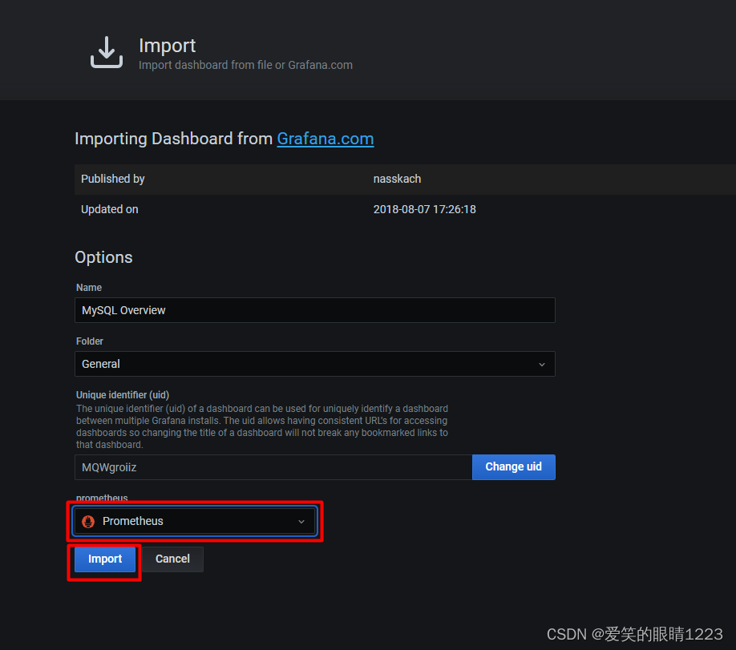The height and width of the screenshot is (650, 736).
Task: Click the Name field containing MySQL Overview
Action: point(314,310)
